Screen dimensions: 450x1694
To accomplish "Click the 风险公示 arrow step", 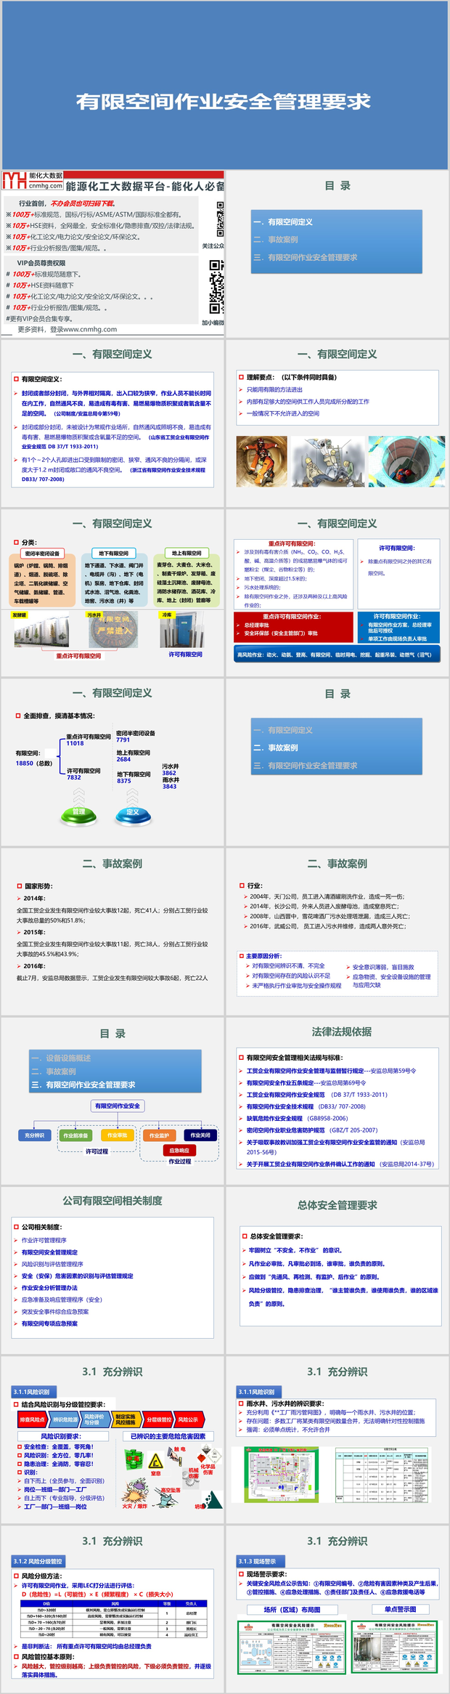I will coord(188,1419).
